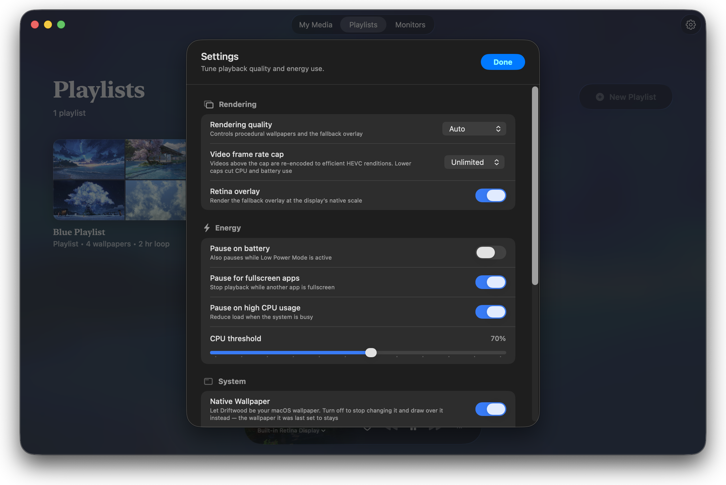Viewport: 726px width, 485px height.
Task: Click the Rendering section icon
Action: [209, 104]
